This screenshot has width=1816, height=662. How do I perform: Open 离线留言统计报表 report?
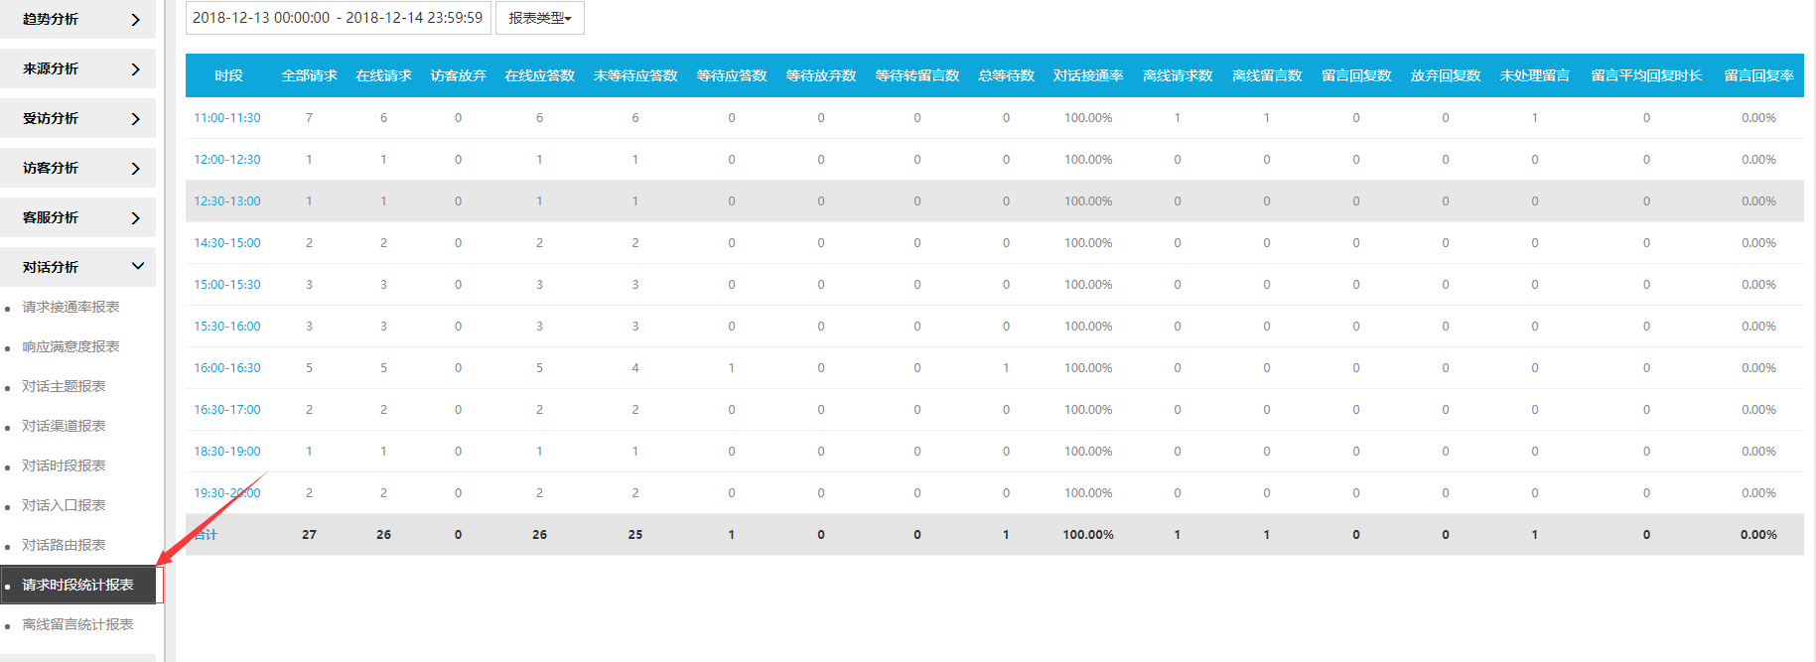pyautogui.click(x=77, y=624)
